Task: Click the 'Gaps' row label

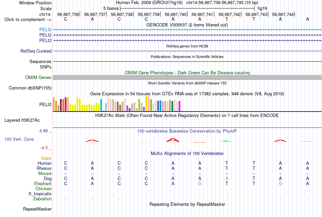Action: click(x=46, y=158)
